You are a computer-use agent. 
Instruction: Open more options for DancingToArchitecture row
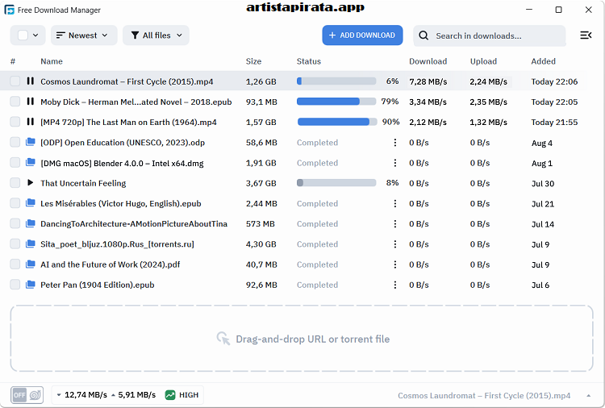pos(394,223)
